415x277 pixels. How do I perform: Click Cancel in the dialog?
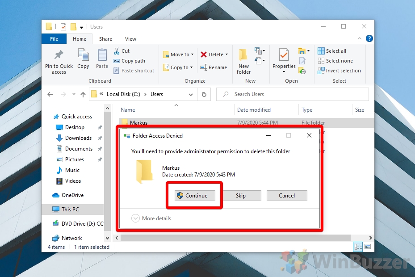coord(287,195)
